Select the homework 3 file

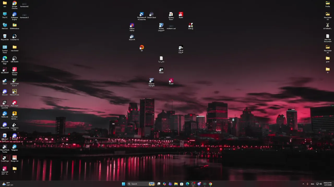[24, 16]
